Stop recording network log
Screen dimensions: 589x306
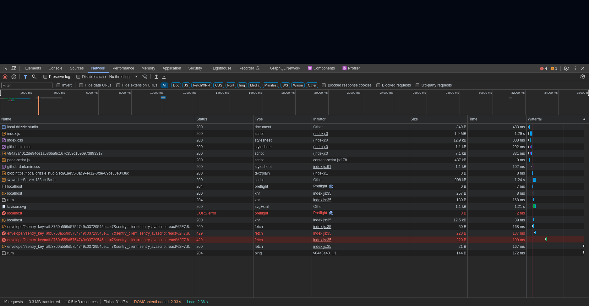[5, 77]
